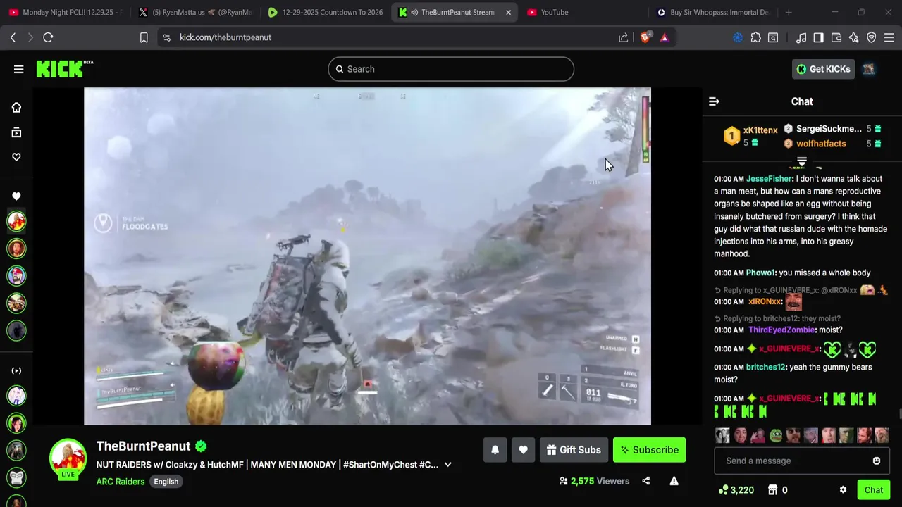Insert the Pepe frog emote
Image resolution: width=902 pixels, height=507 pixels.
tap(776, 435)
